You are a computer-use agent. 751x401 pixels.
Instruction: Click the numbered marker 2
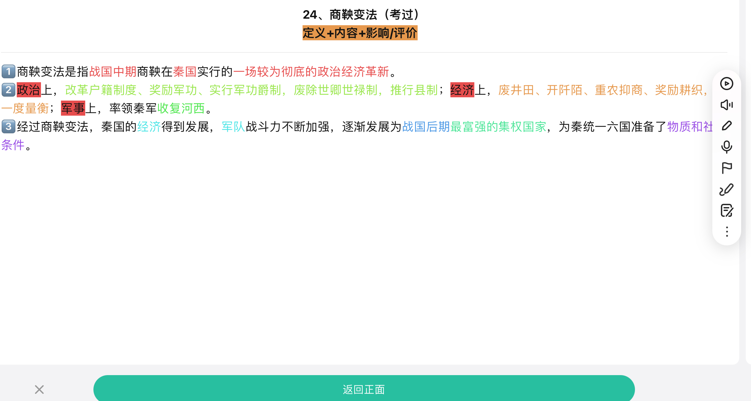coord(9,90)
